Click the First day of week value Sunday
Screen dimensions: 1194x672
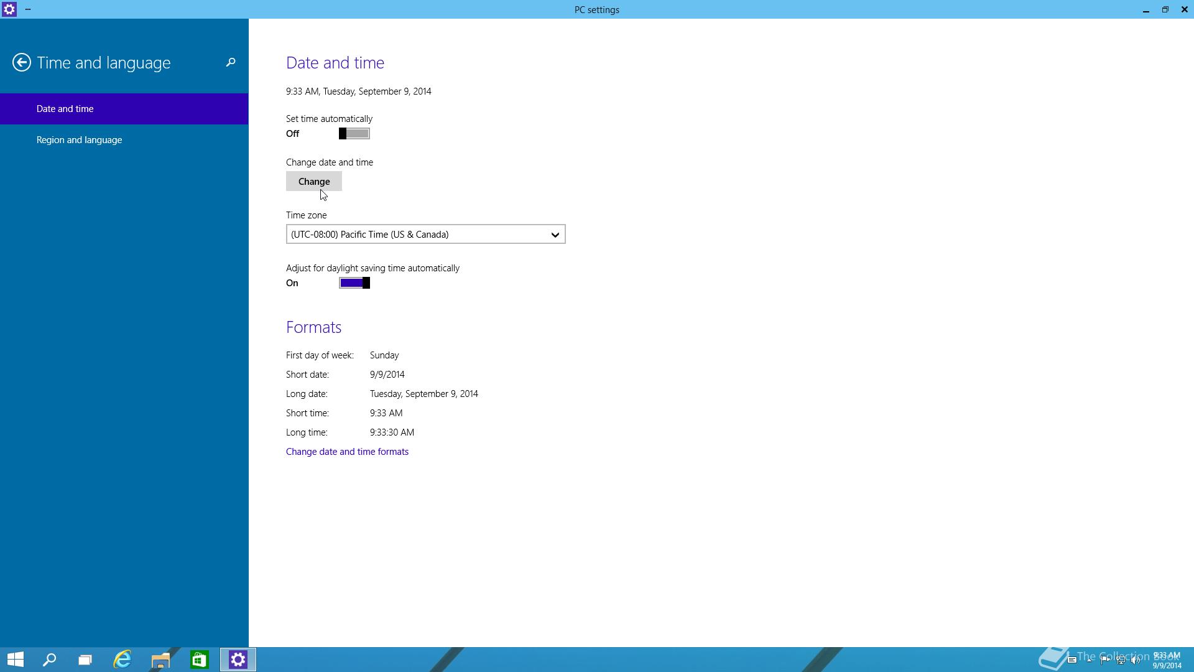384,355
